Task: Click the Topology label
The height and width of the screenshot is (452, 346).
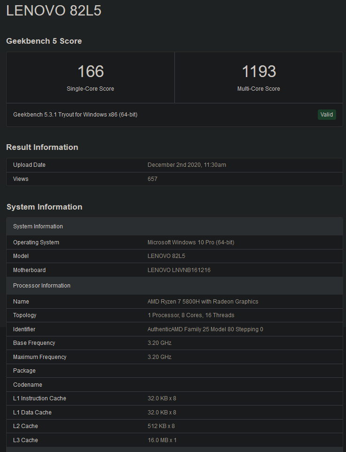Action: (25, 315)
